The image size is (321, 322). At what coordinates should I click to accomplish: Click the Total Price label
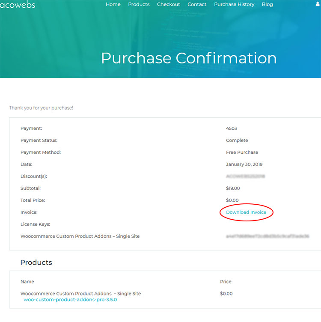point(33,200)
